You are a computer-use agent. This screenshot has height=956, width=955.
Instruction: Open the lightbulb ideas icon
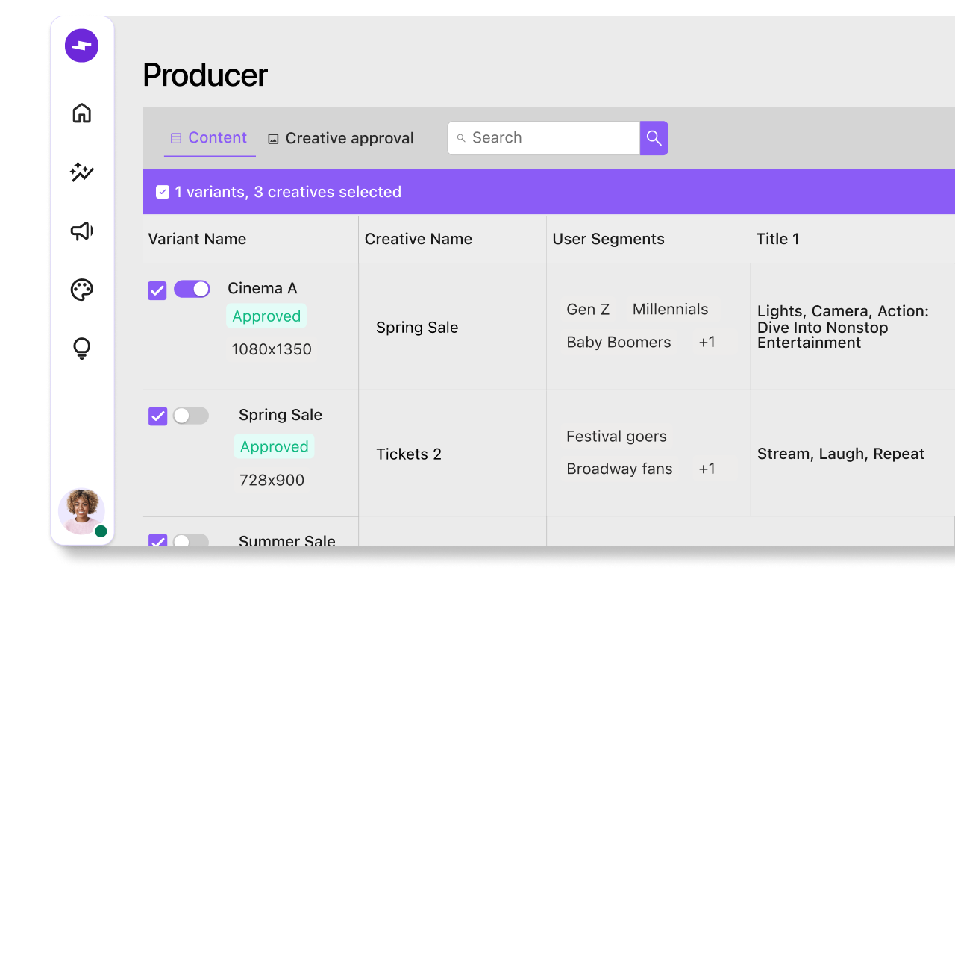tap(82, 349)
